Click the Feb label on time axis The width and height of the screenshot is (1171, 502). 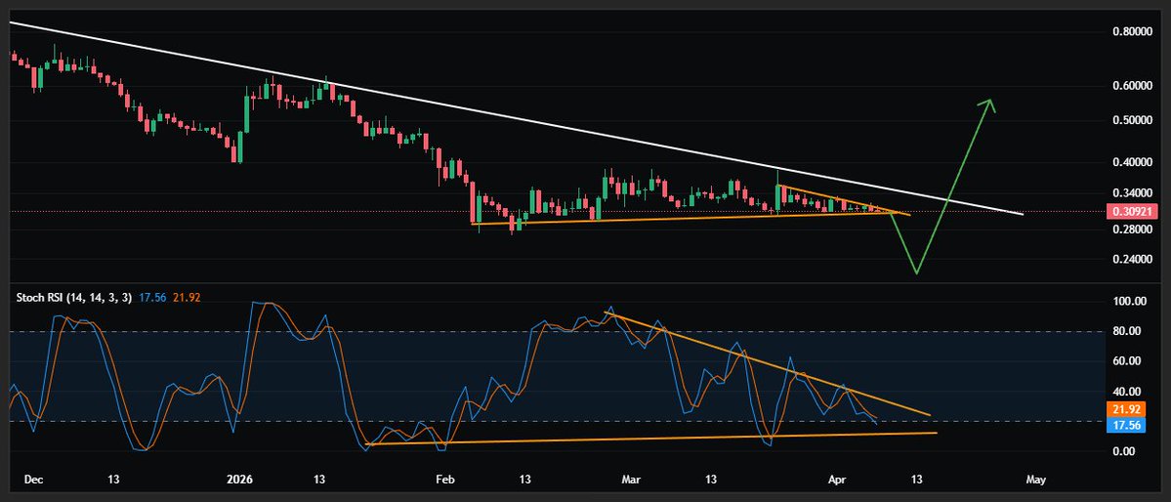point(445,480)
